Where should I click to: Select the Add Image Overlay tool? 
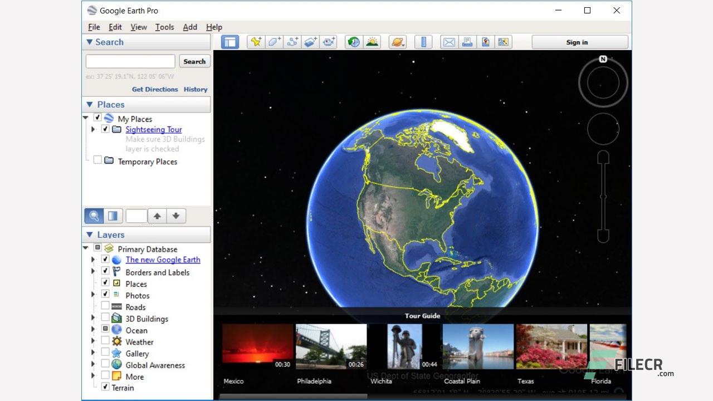pos(311,42)
